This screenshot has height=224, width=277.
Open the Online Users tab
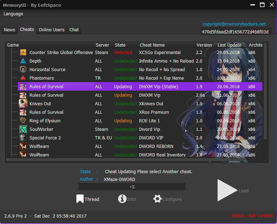pyautogui.click(x=52, y=30)
